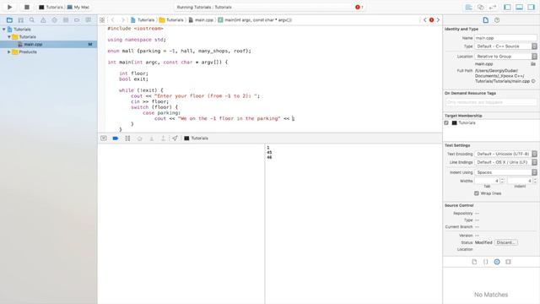Jump to previous issue arrow
Viewport: 540px width, 304px height.
425,20
